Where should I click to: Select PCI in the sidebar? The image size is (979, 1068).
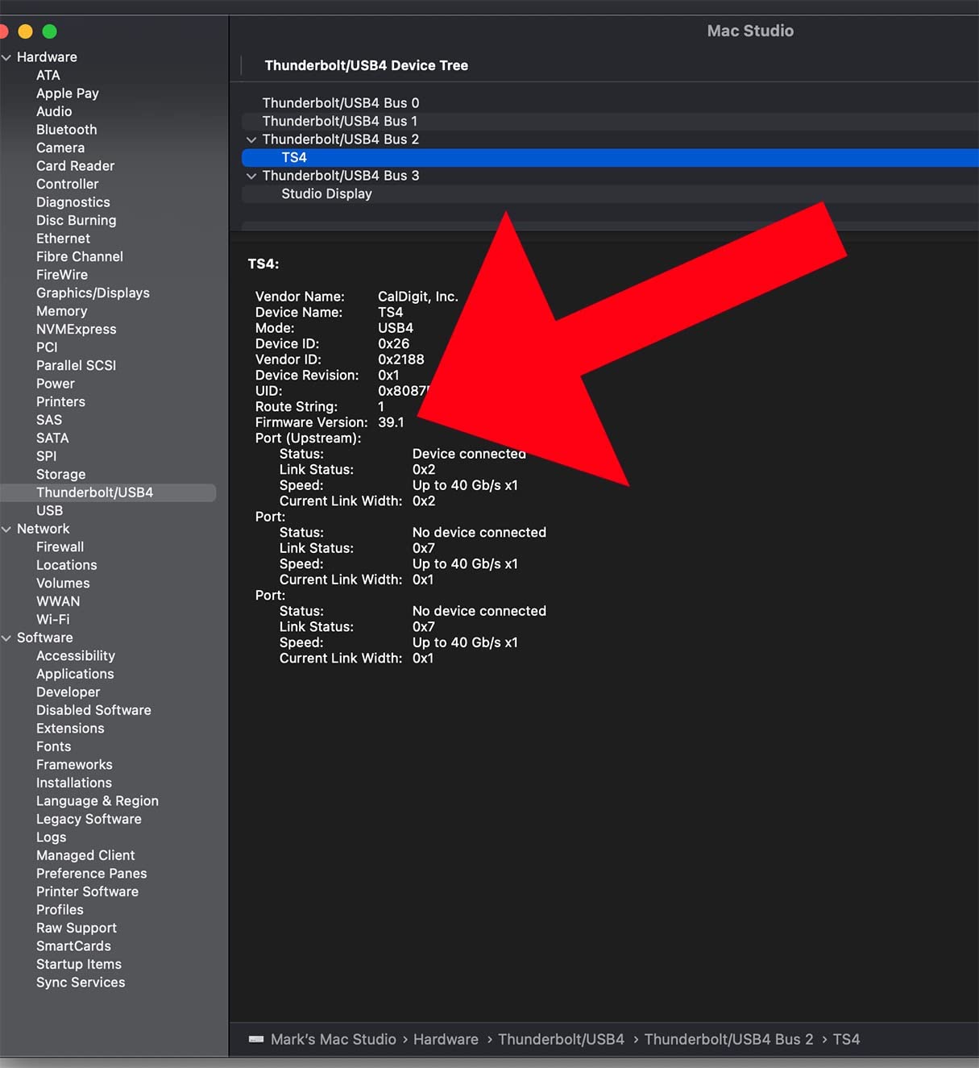point(47,347)
